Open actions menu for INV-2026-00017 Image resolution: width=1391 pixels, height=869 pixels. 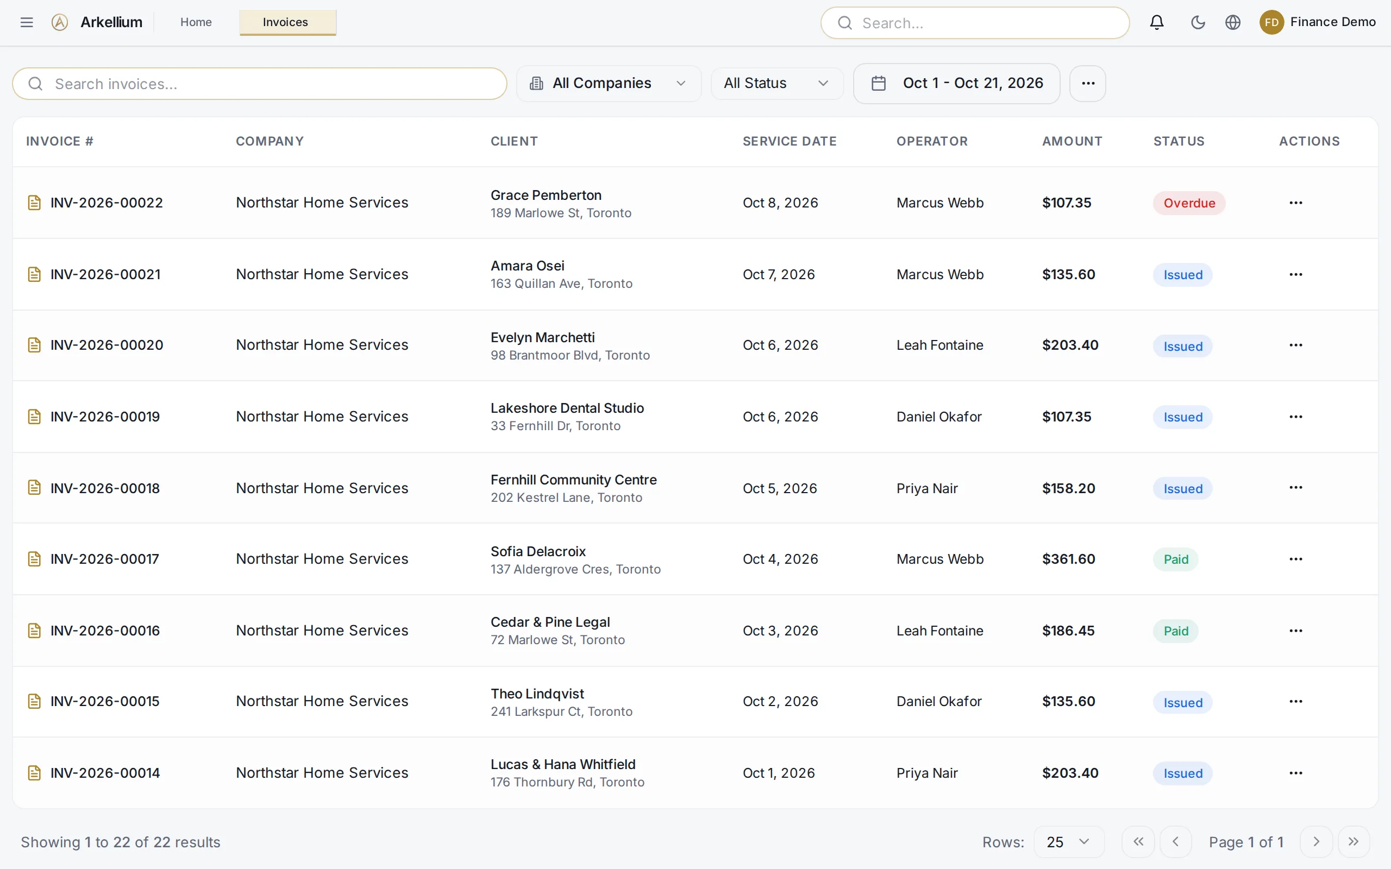[x=1295, y=559]
